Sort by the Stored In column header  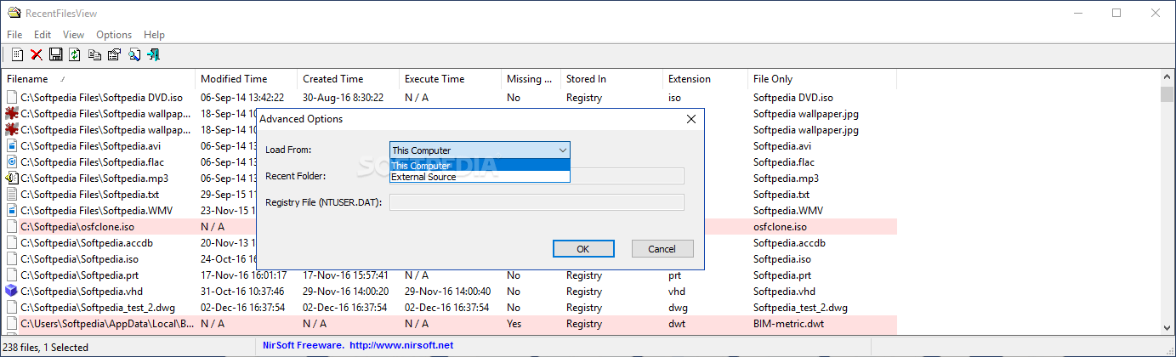pos(612,79)
